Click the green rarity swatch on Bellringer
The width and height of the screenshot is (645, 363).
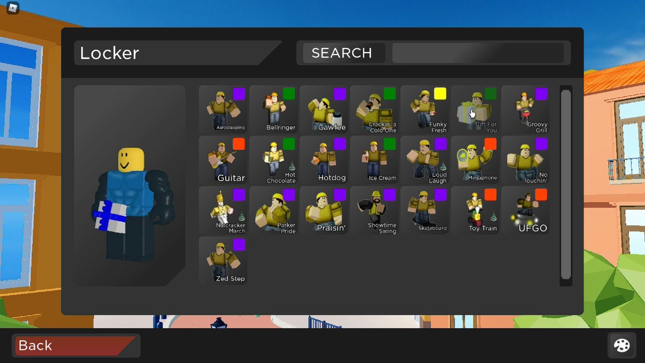pos(289,94)
